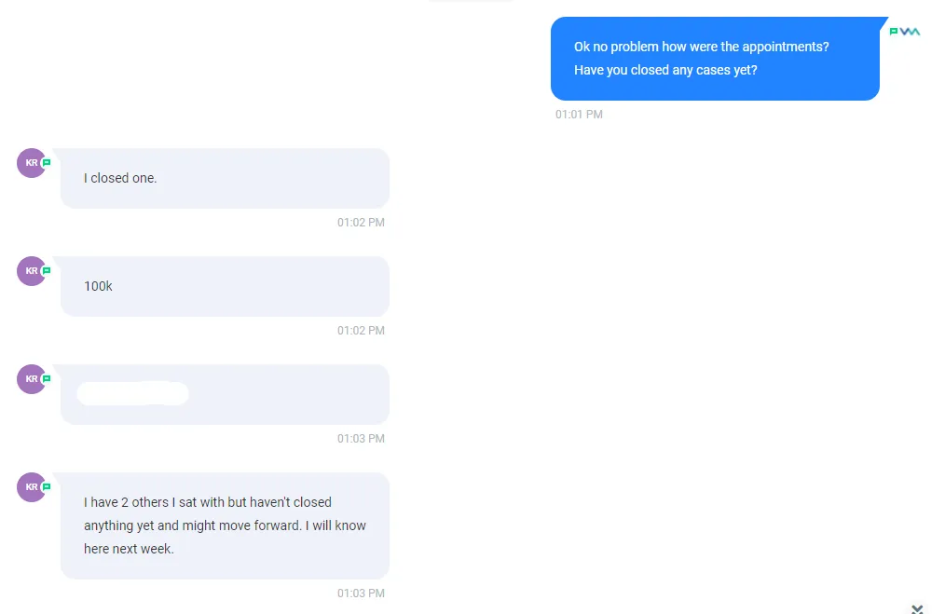Open KR avatar next to "100k" message

(x=32, y=270)
